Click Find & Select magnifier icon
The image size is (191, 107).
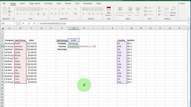click(x=173, y=9)
